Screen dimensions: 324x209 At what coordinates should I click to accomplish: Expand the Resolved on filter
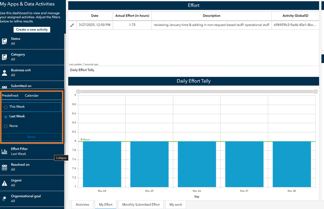pos(32,167)
